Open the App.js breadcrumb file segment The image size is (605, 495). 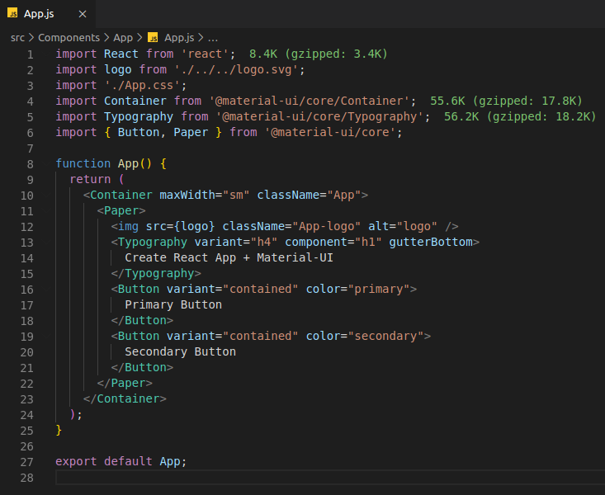[179, 37]
